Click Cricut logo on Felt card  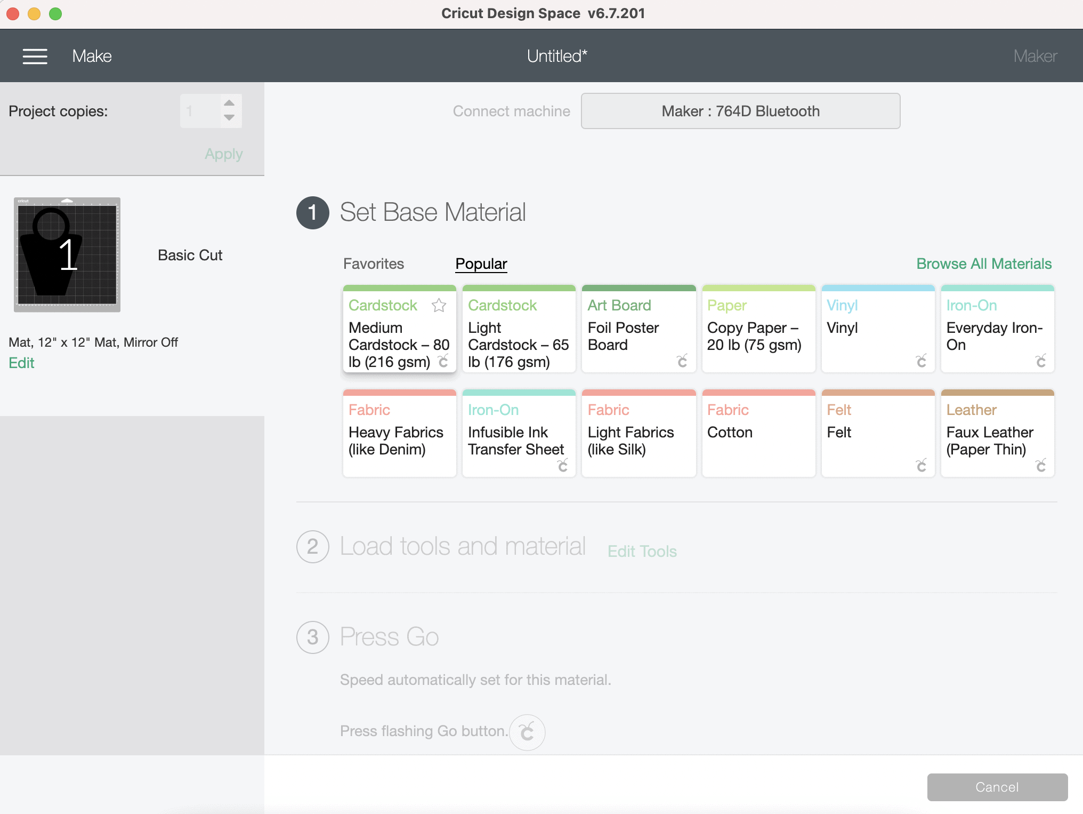tap(922, 466)
